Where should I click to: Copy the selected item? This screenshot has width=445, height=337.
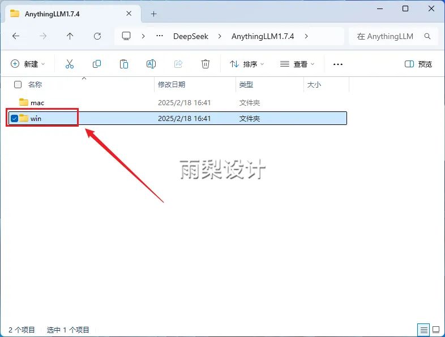[97, 64]
